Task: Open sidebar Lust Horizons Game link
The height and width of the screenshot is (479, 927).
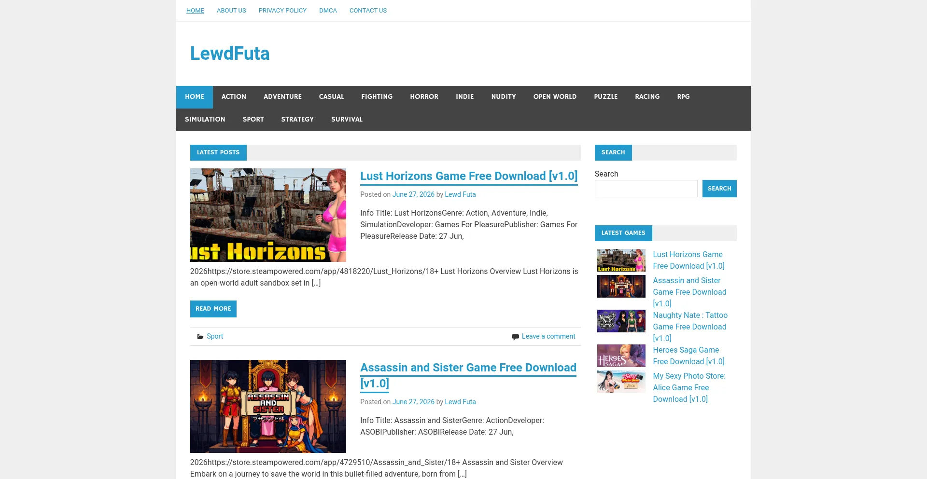Action: coord(689,260)
